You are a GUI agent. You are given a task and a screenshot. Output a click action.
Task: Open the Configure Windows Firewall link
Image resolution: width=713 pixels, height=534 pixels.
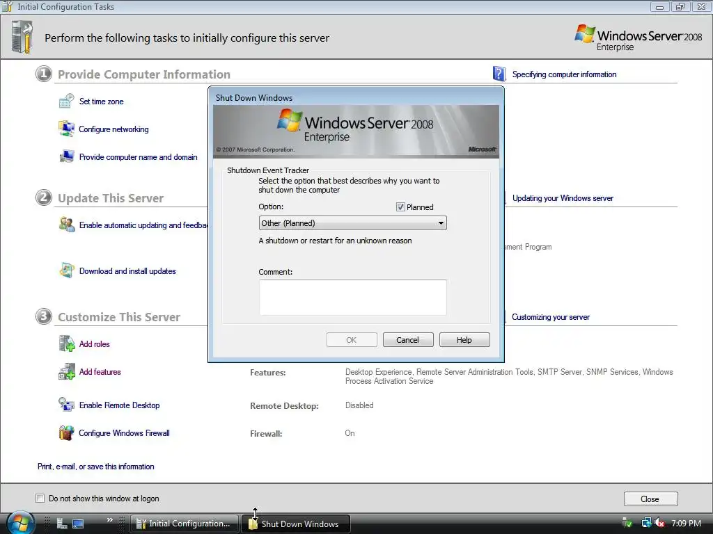coord(124,432)
